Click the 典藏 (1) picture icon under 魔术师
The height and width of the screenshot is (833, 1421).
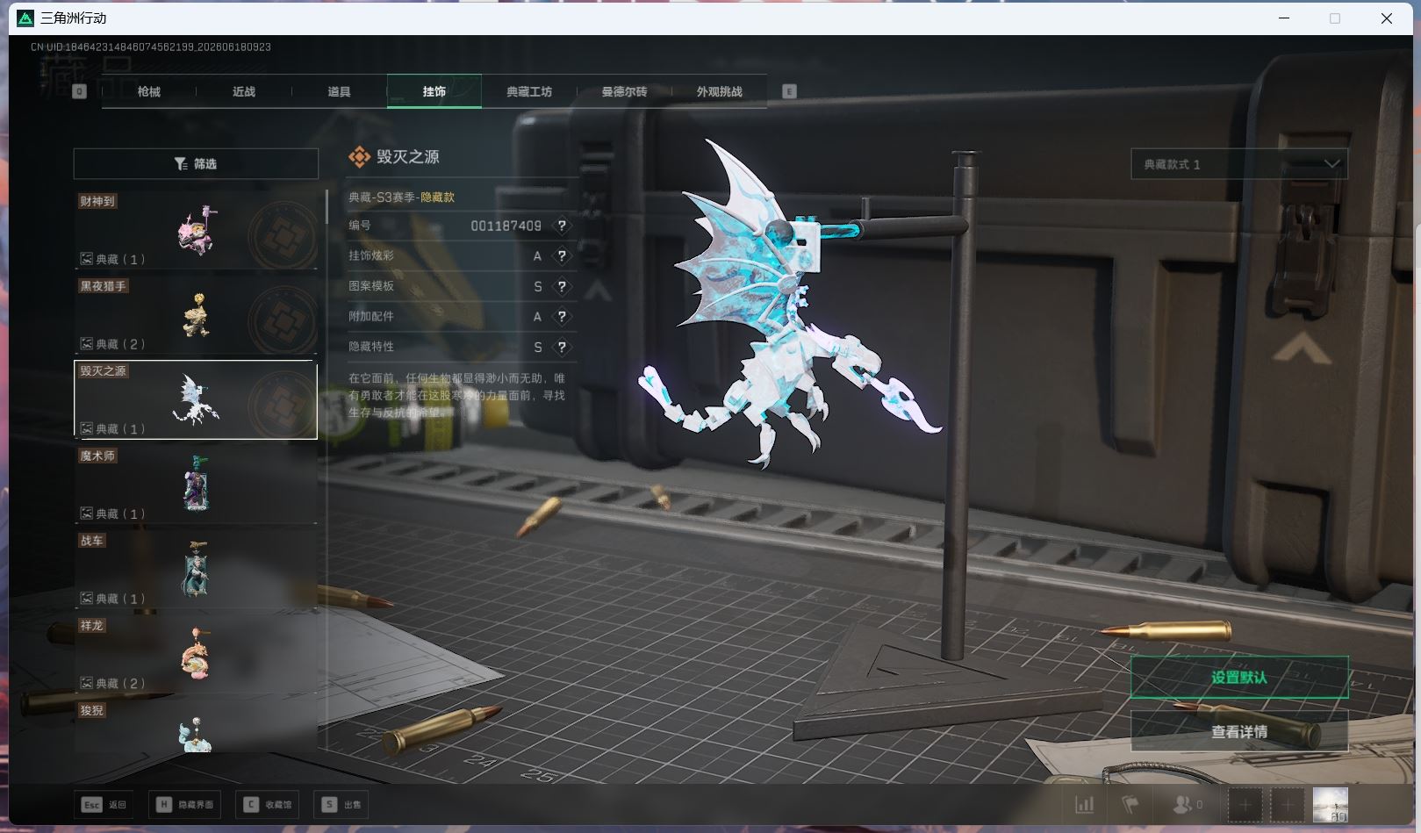pyautogui.click(x=87, y=513)
